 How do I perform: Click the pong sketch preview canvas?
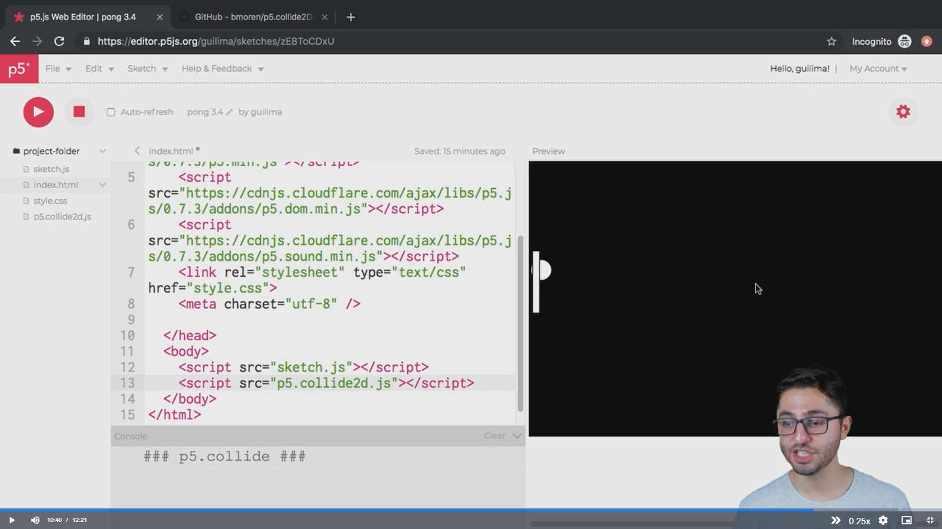735,299
